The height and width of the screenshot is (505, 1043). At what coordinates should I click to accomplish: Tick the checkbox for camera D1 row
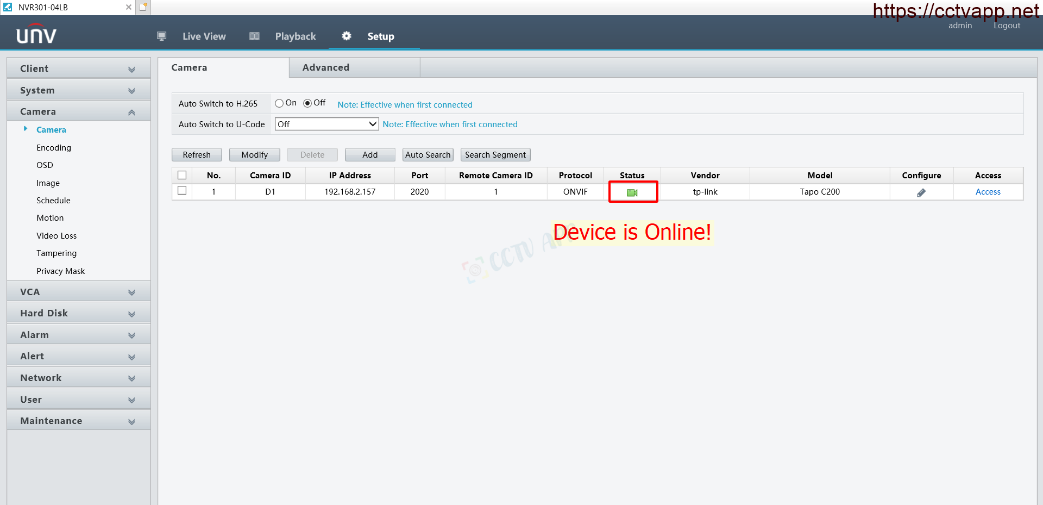182,191
